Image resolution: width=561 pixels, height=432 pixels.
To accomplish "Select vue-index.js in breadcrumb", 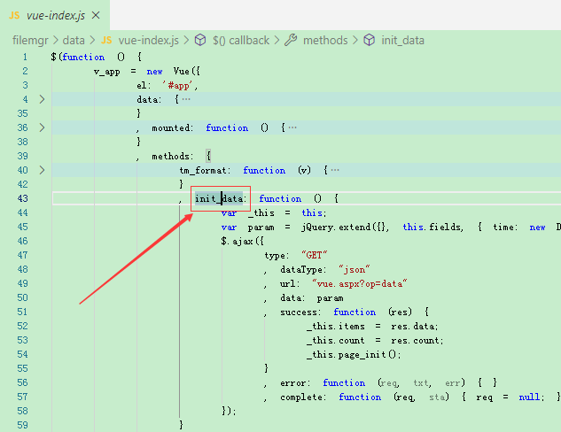I will click(x=149, y=41).
